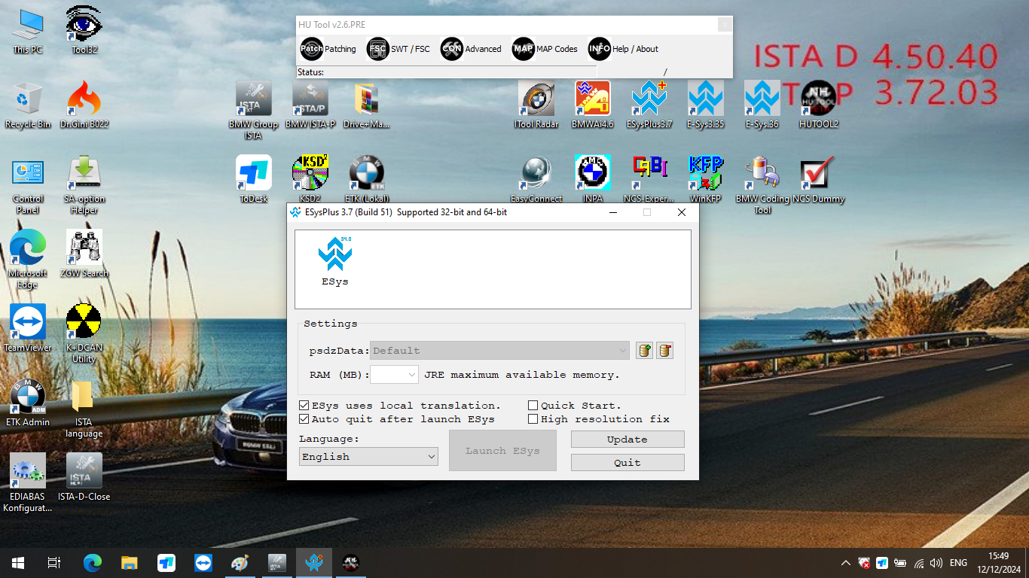This screenshot has width=1029, height=578.
Task: Select the BMW Group ISTA desktop shortcut
Action: point(253,110)
